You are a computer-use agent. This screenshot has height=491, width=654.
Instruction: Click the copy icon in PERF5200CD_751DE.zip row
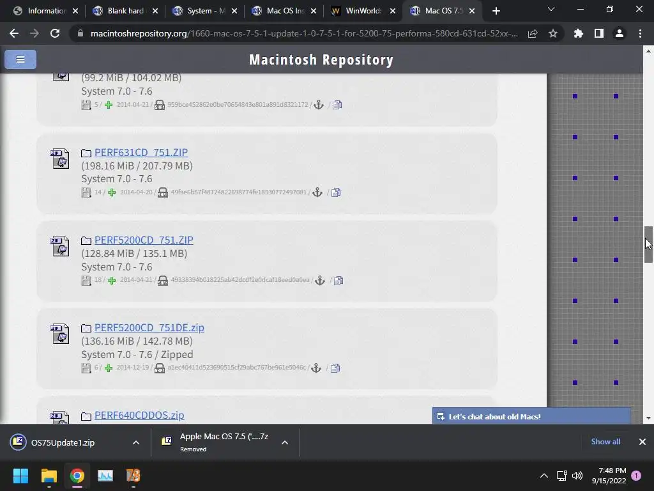(x=335, y=368)
